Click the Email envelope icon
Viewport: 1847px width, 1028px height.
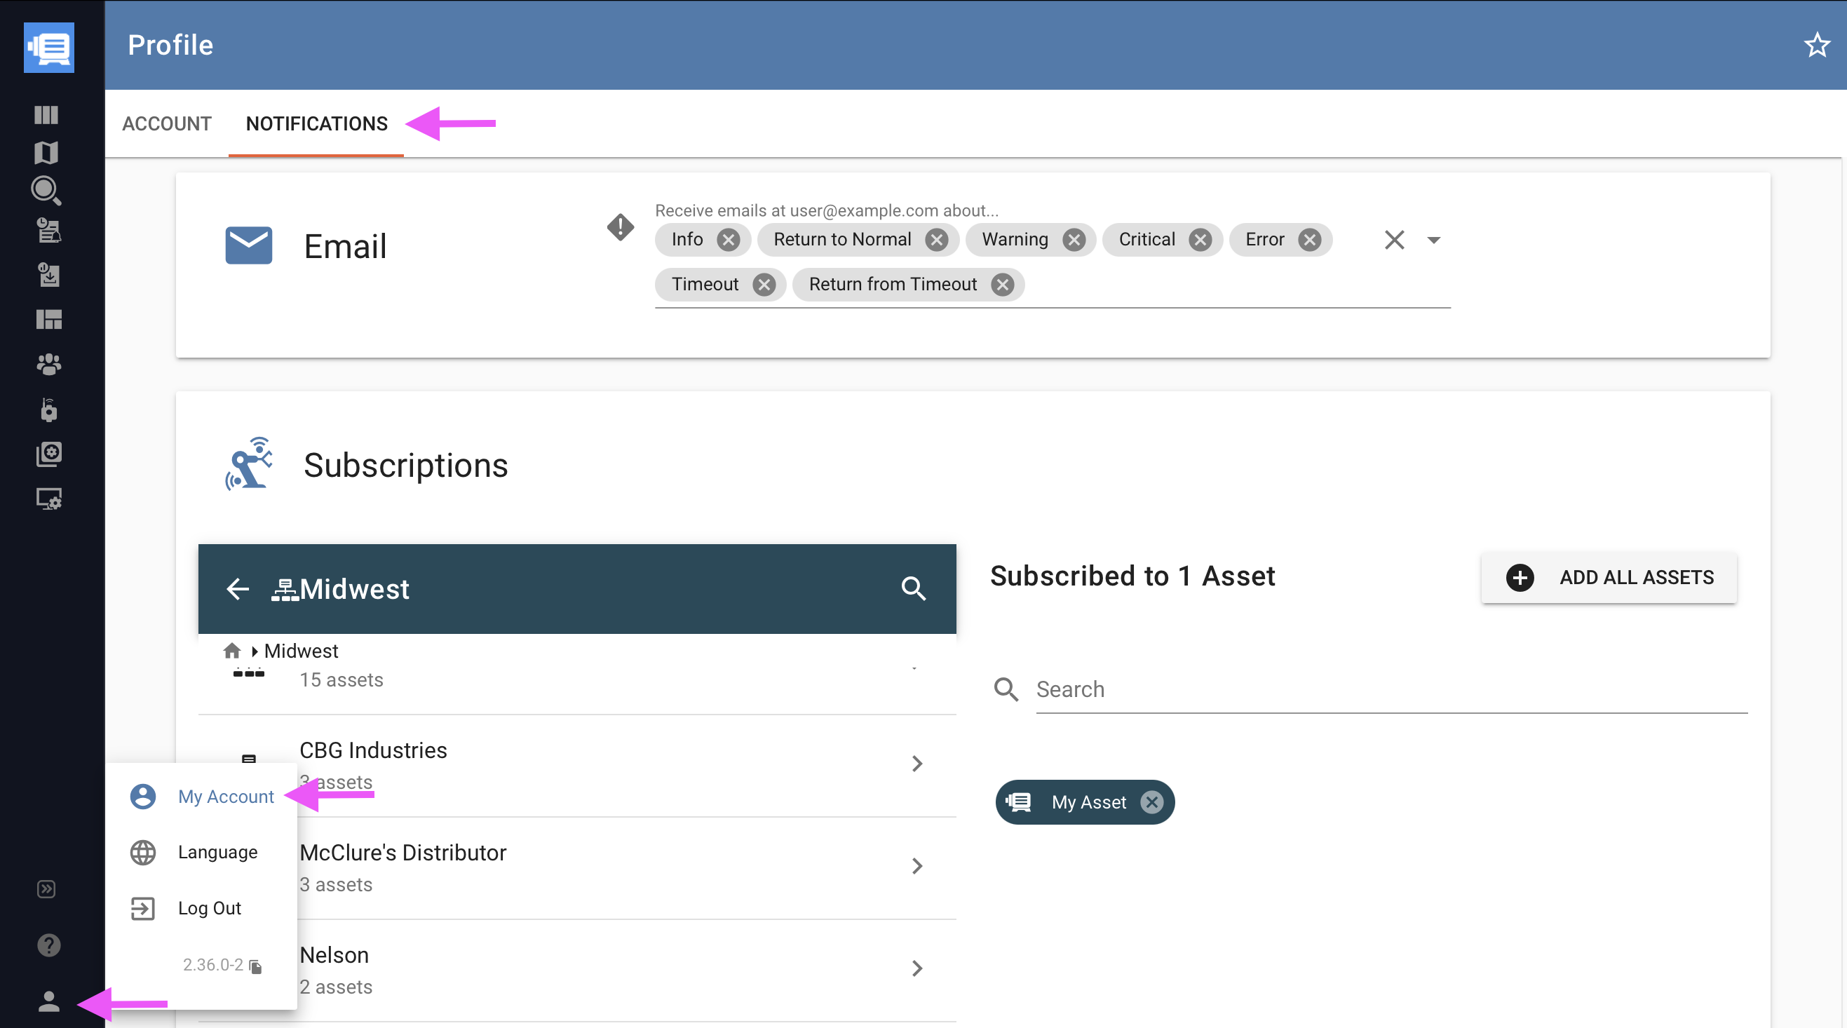[x=249, y=245]
